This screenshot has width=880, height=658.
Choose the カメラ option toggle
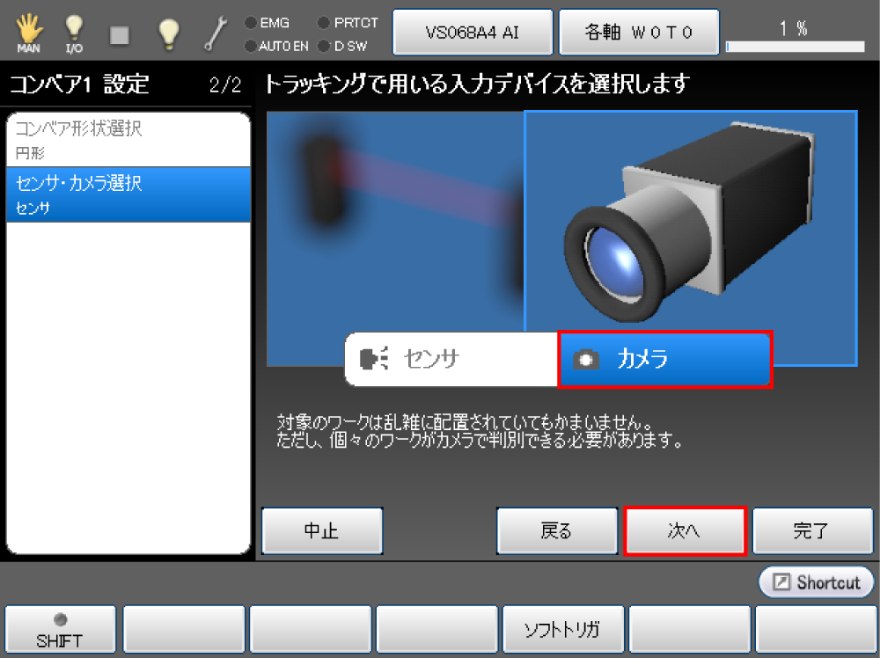(x=665, y=359)
